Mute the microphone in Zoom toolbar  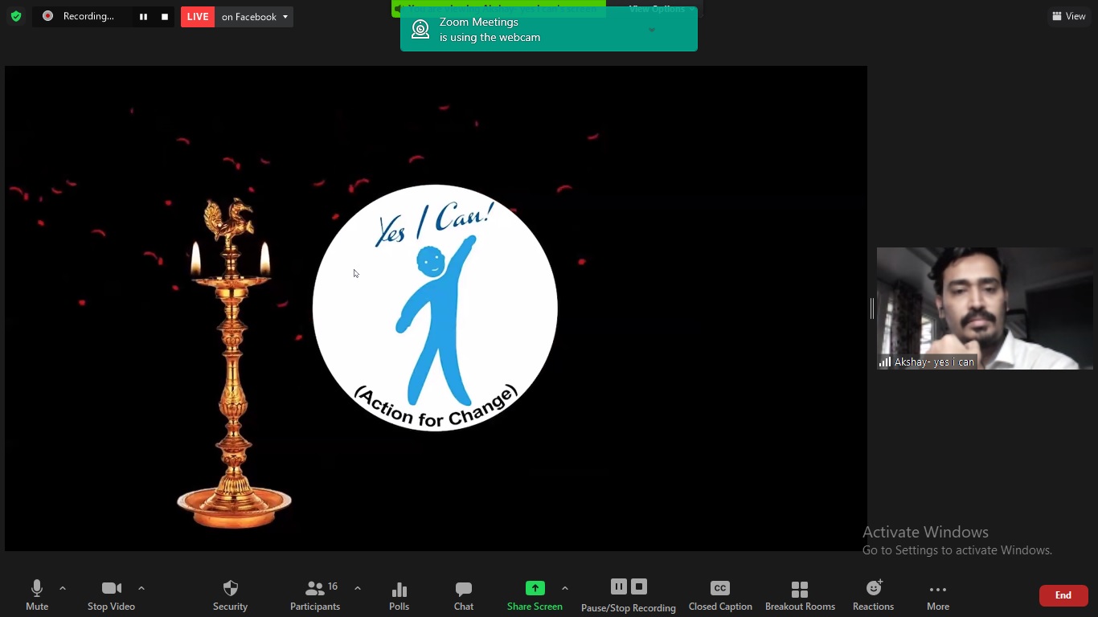pos(37,595)
